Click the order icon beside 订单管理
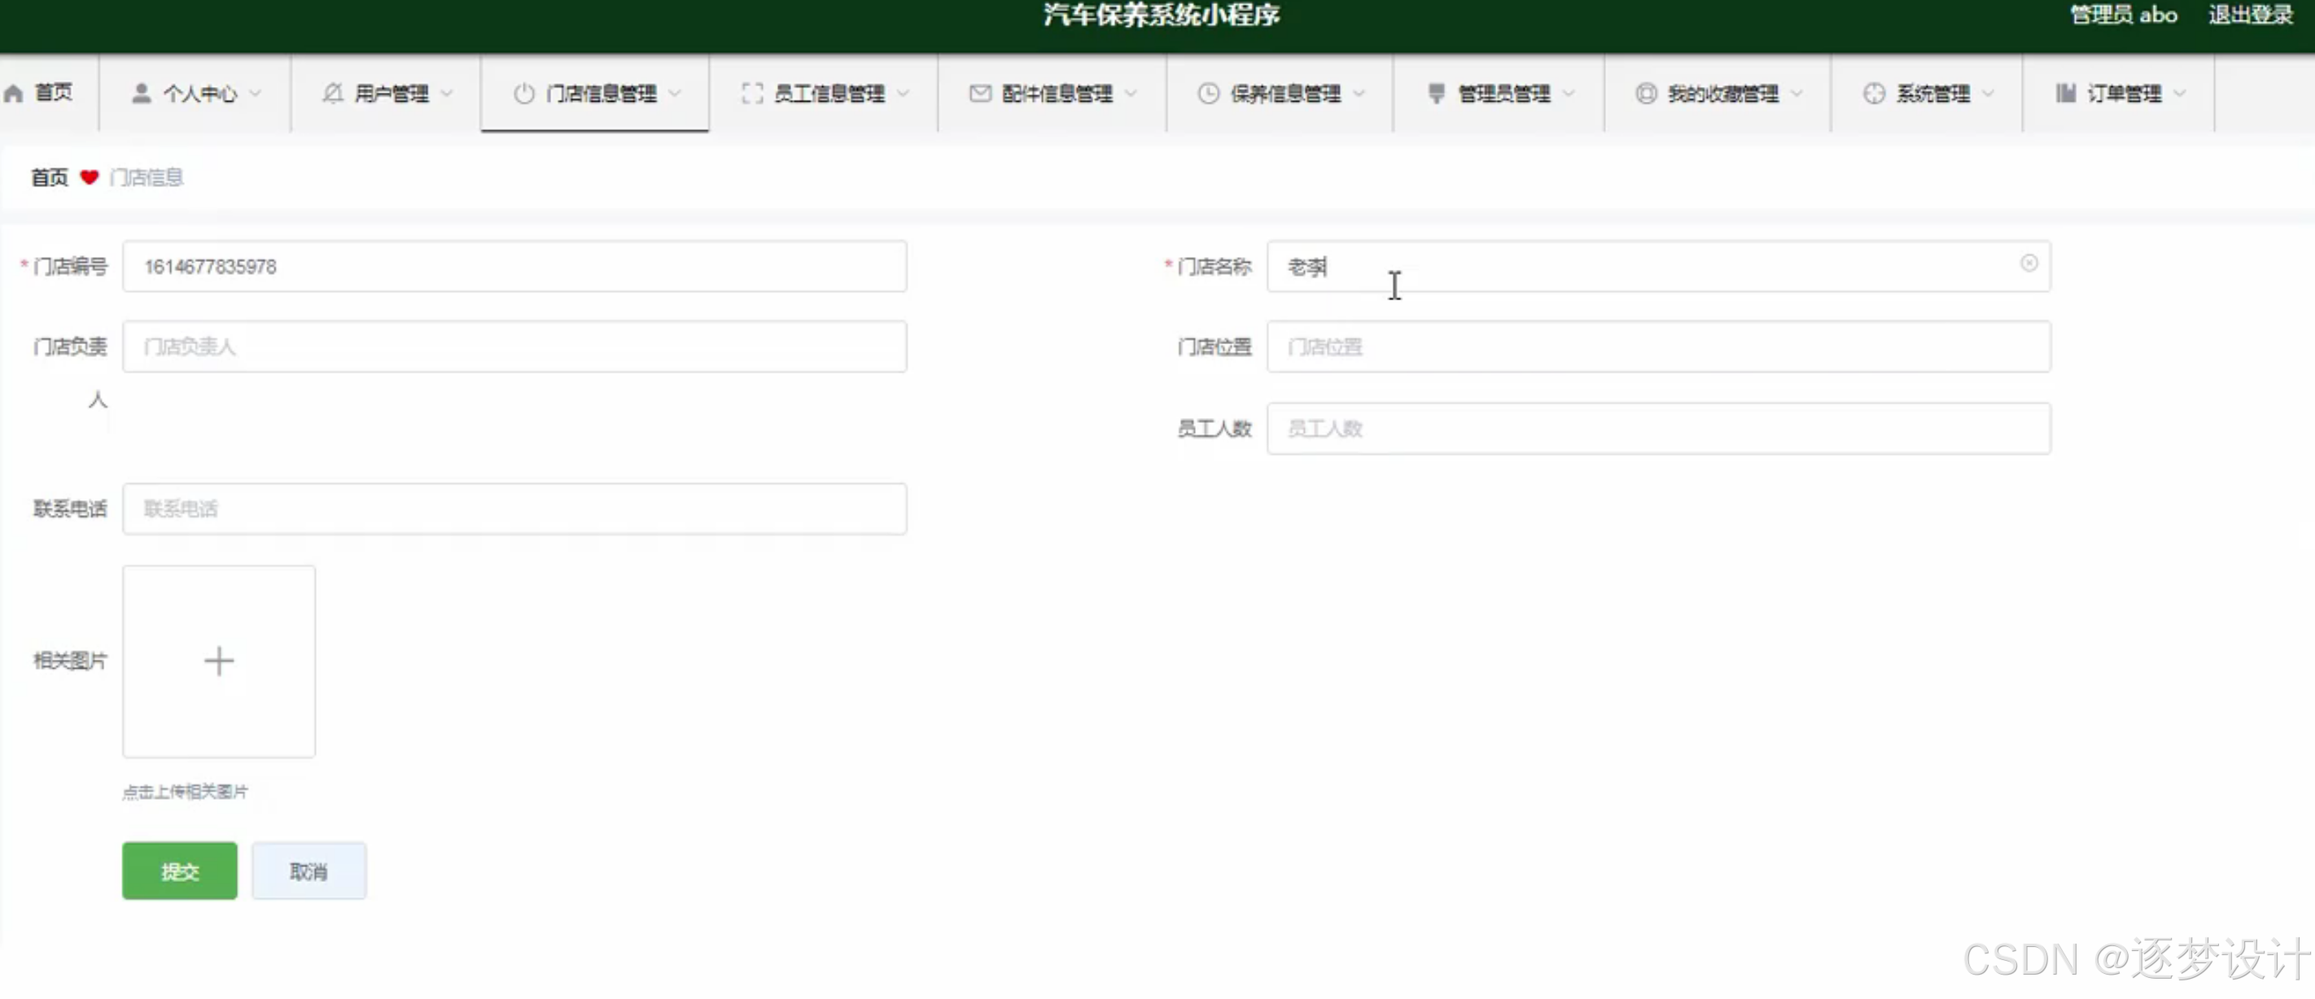Viewport: 2315px width, 999px height. tap(2064, 93)
